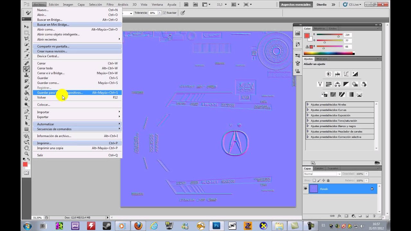Image resolution: width=411 pixels, height=231 pixels.
Task: Select the Crop tool
Action: tap(27, 50)
